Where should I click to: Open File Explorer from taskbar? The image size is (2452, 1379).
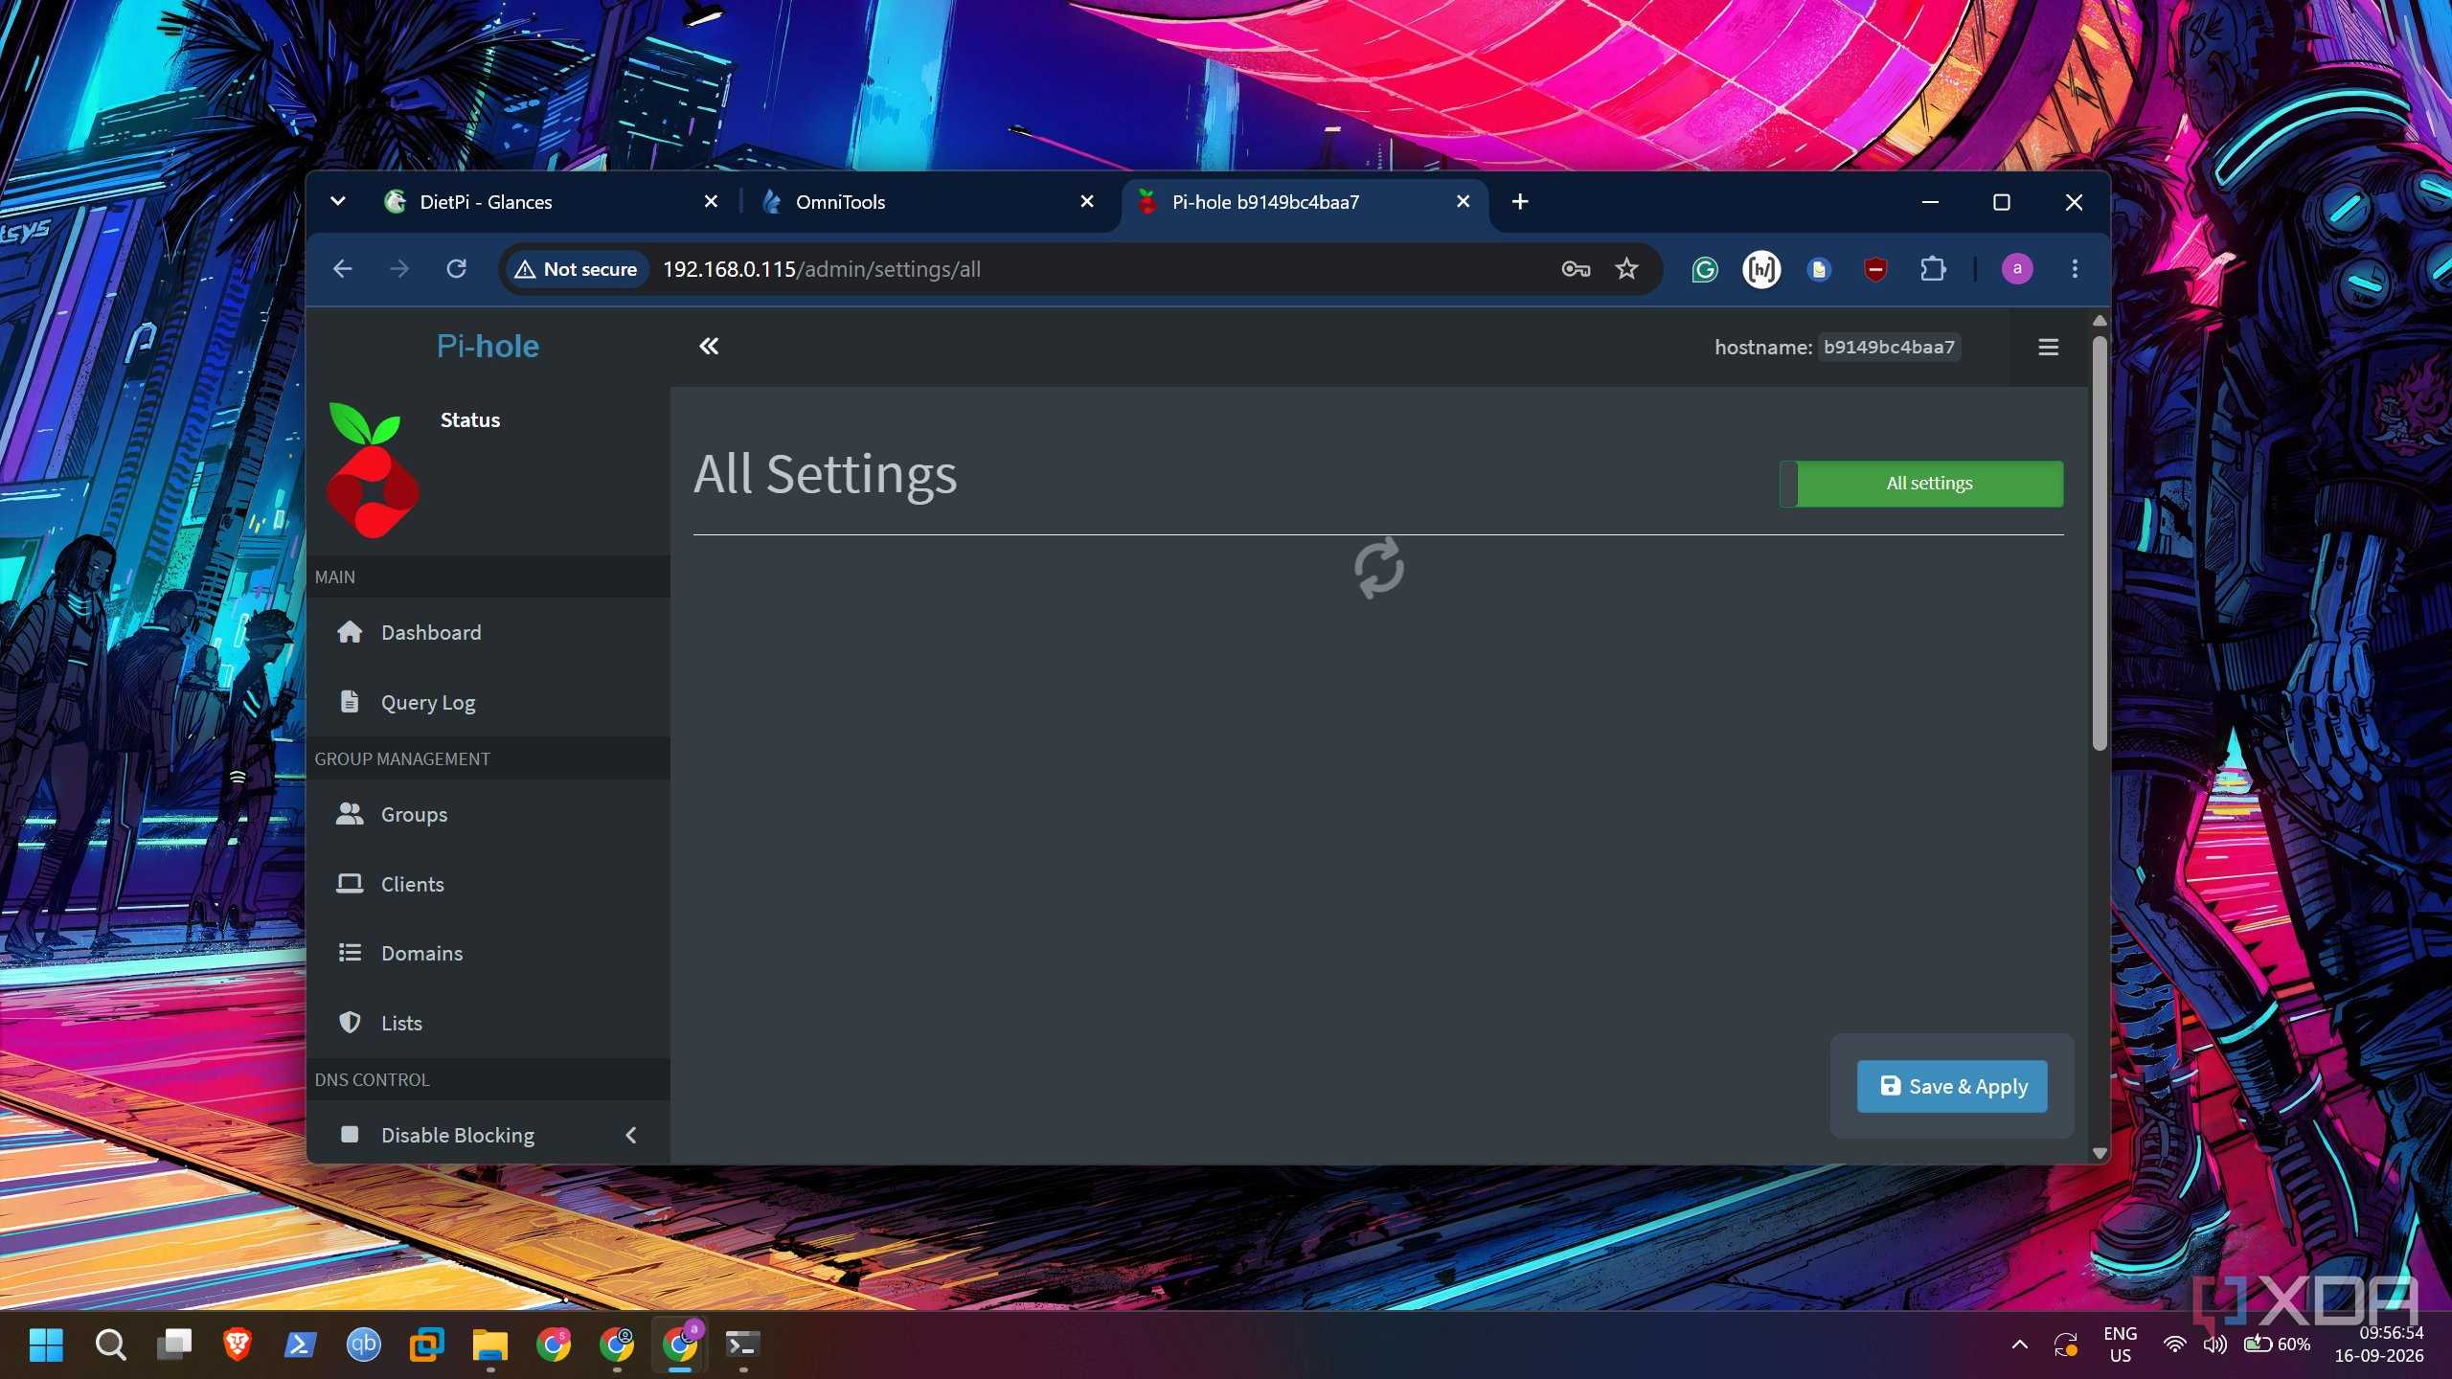489,1345
